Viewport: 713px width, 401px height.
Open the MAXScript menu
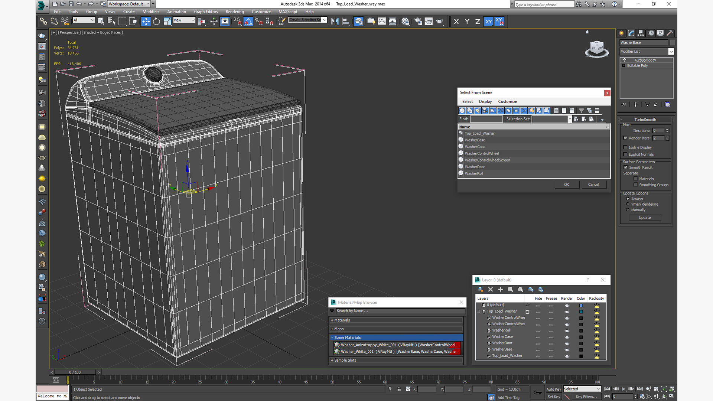coord(288,12)
